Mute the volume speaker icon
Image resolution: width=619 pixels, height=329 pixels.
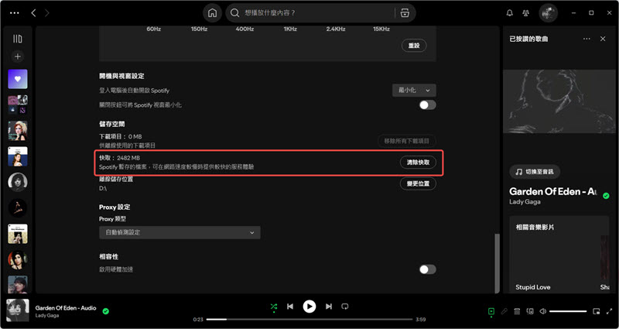543,311
